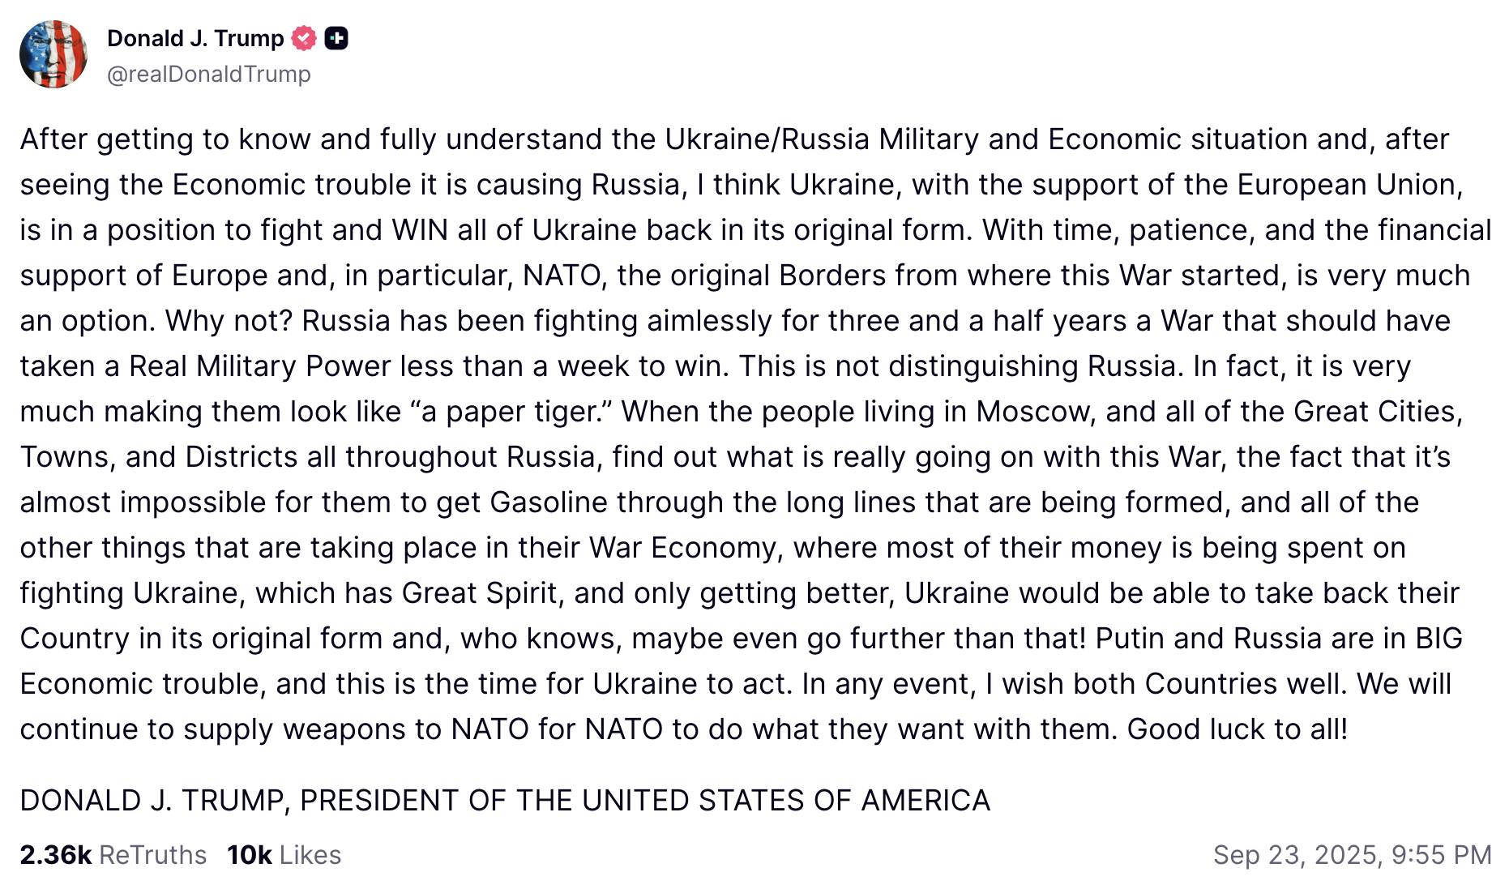Click the Ukraine/Russia phrase in first line
Image resolution: width=1509 pixels, height=885 pixels.
(767, 139)
